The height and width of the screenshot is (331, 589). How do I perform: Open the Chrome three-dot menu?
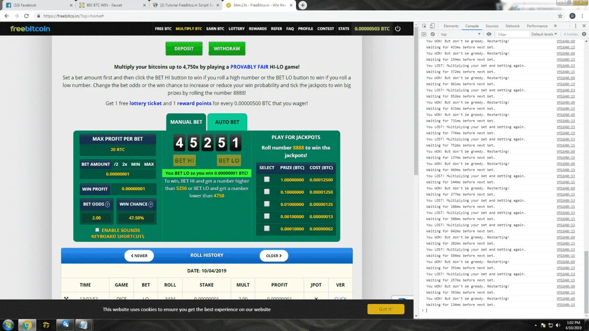(x=583, y=16)
